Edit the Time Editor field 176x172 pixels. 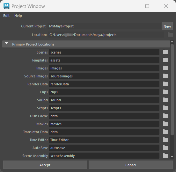[104, 140]
